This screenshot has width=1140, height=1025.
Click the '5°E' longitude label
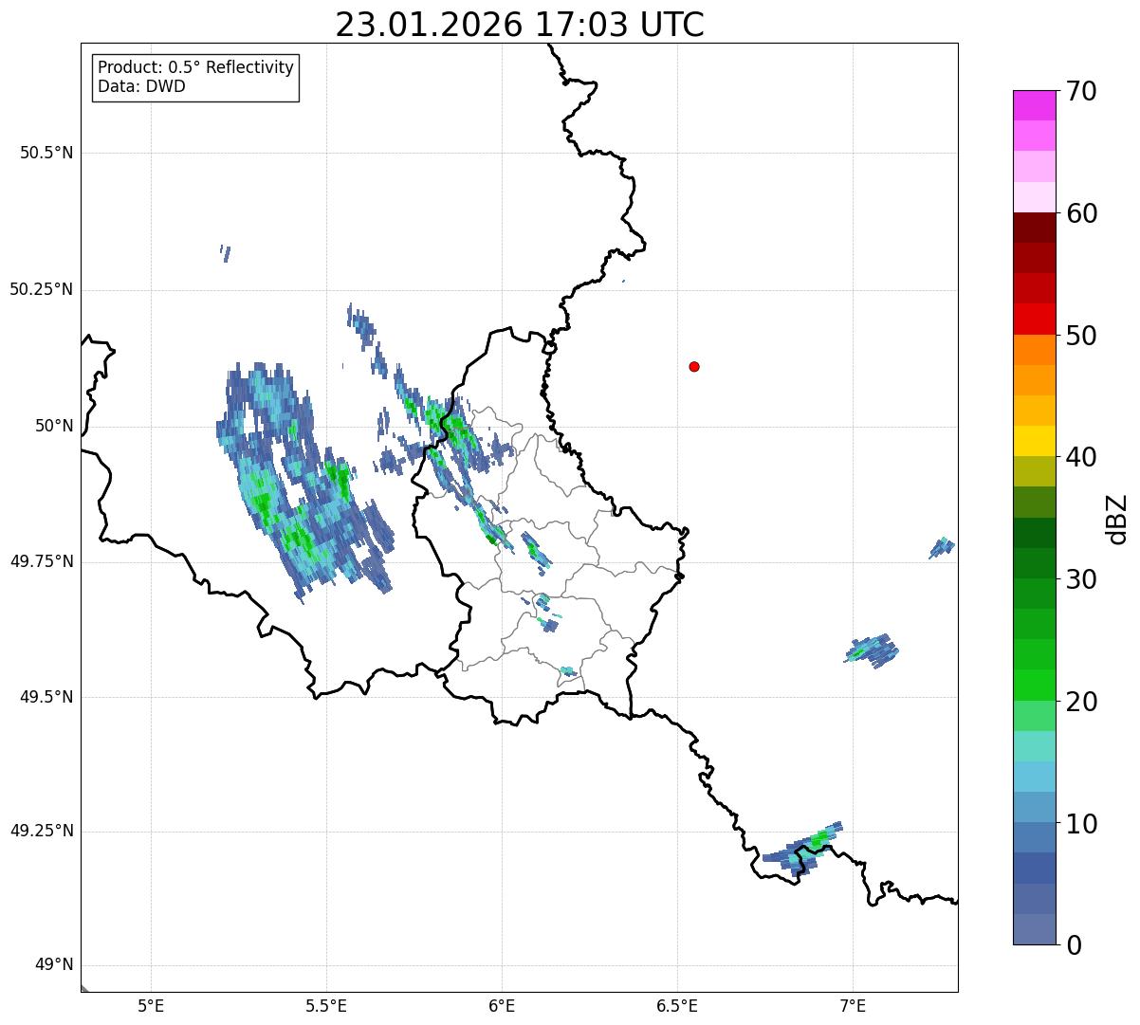pos(151,1005)
